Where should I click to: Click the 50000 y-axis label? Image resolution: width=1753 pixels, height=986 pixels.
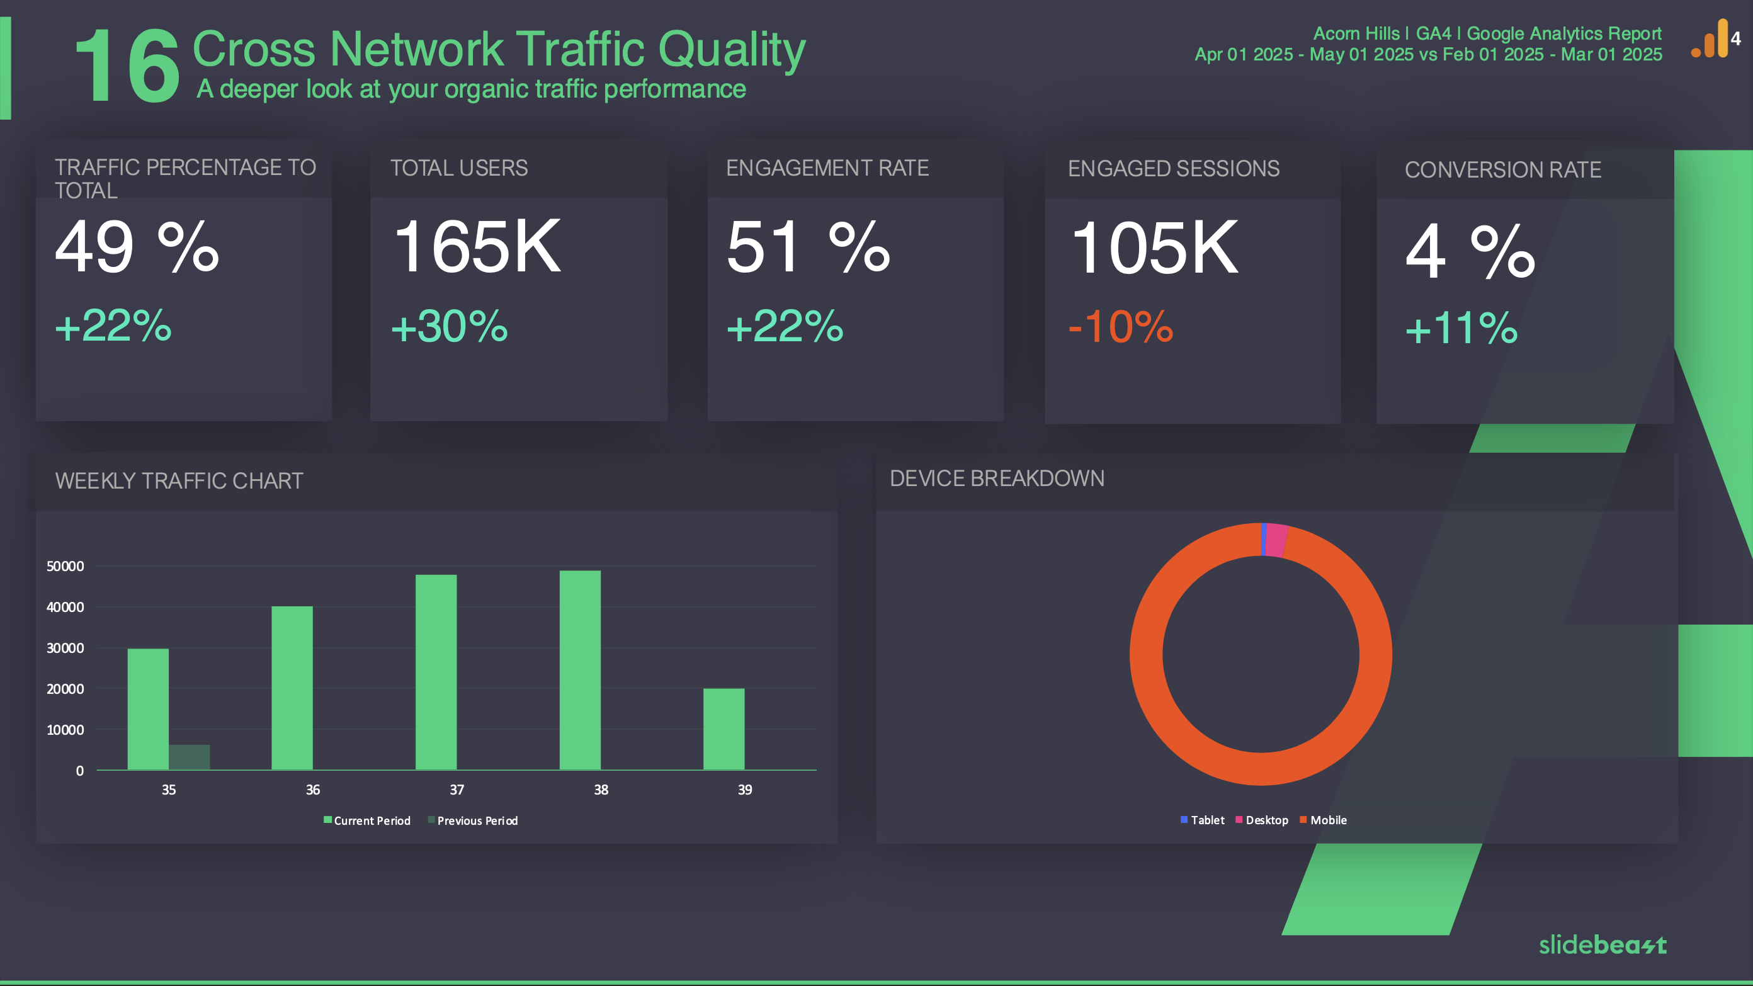(x=65, y=566)
